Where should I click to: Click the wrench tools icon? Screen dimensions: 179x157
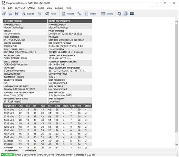79,14
